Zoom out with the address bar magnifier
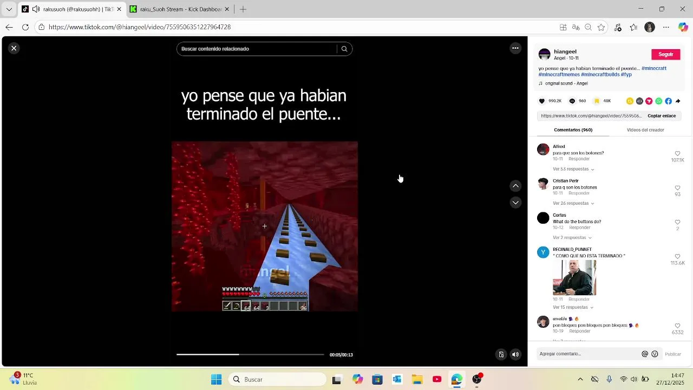The height and width of the screenshot is (390, 693). pyautogui.click(x=588, y=27)
